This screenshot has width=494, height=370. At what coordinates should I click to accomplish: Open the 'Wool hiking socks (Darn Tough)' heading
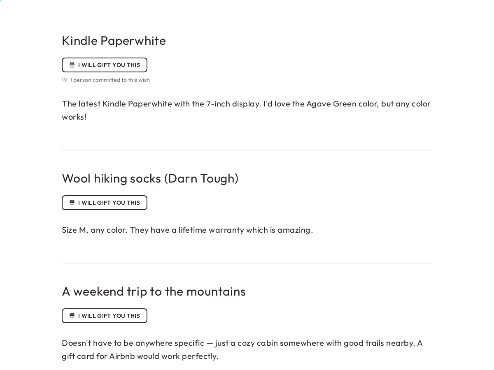click(x=150, y=178)
